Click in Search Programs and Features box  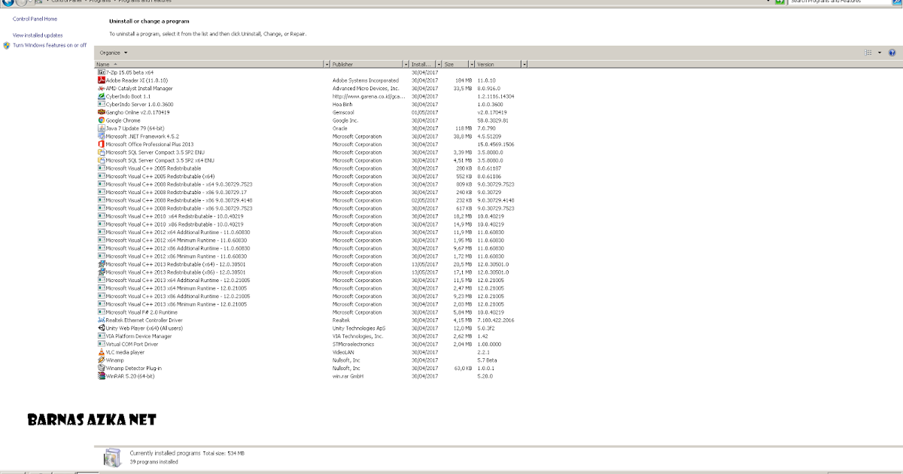[x=841, y=2]
